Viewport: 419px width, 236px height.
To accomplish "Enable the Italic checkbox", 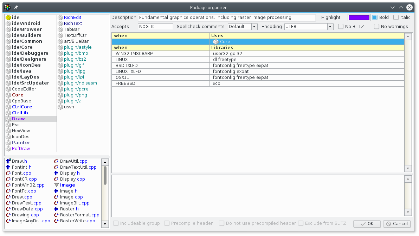I will point(396,18).
